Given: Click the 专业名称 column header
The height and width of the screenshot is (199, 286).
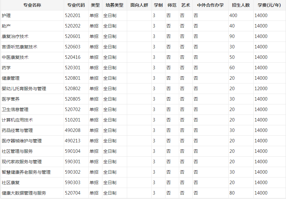Looking at the screenshot, I should click(32, 5).
